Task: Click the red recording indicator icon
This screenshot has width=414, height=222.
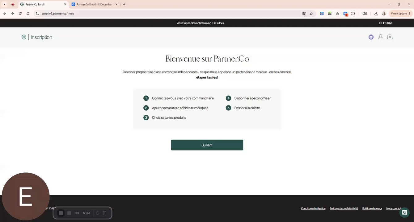Action: coord(13,4)
